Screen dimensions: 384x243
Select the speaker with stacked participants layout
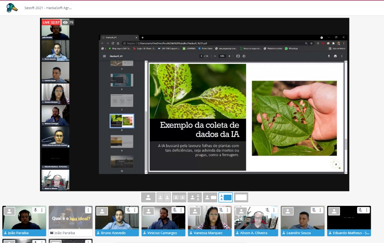195,198
